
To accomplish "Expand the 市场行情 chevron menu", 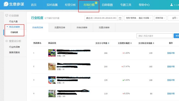I will click(89, 8).
